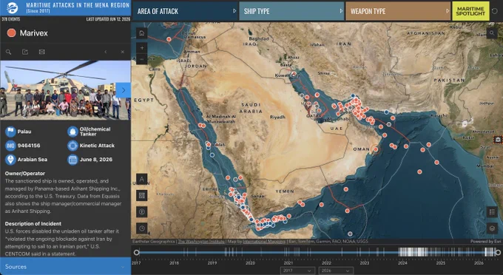The height and width of the screenshot is (275, 503).
Task: Open the start year dropdown showing 2017
Action: 297,271
